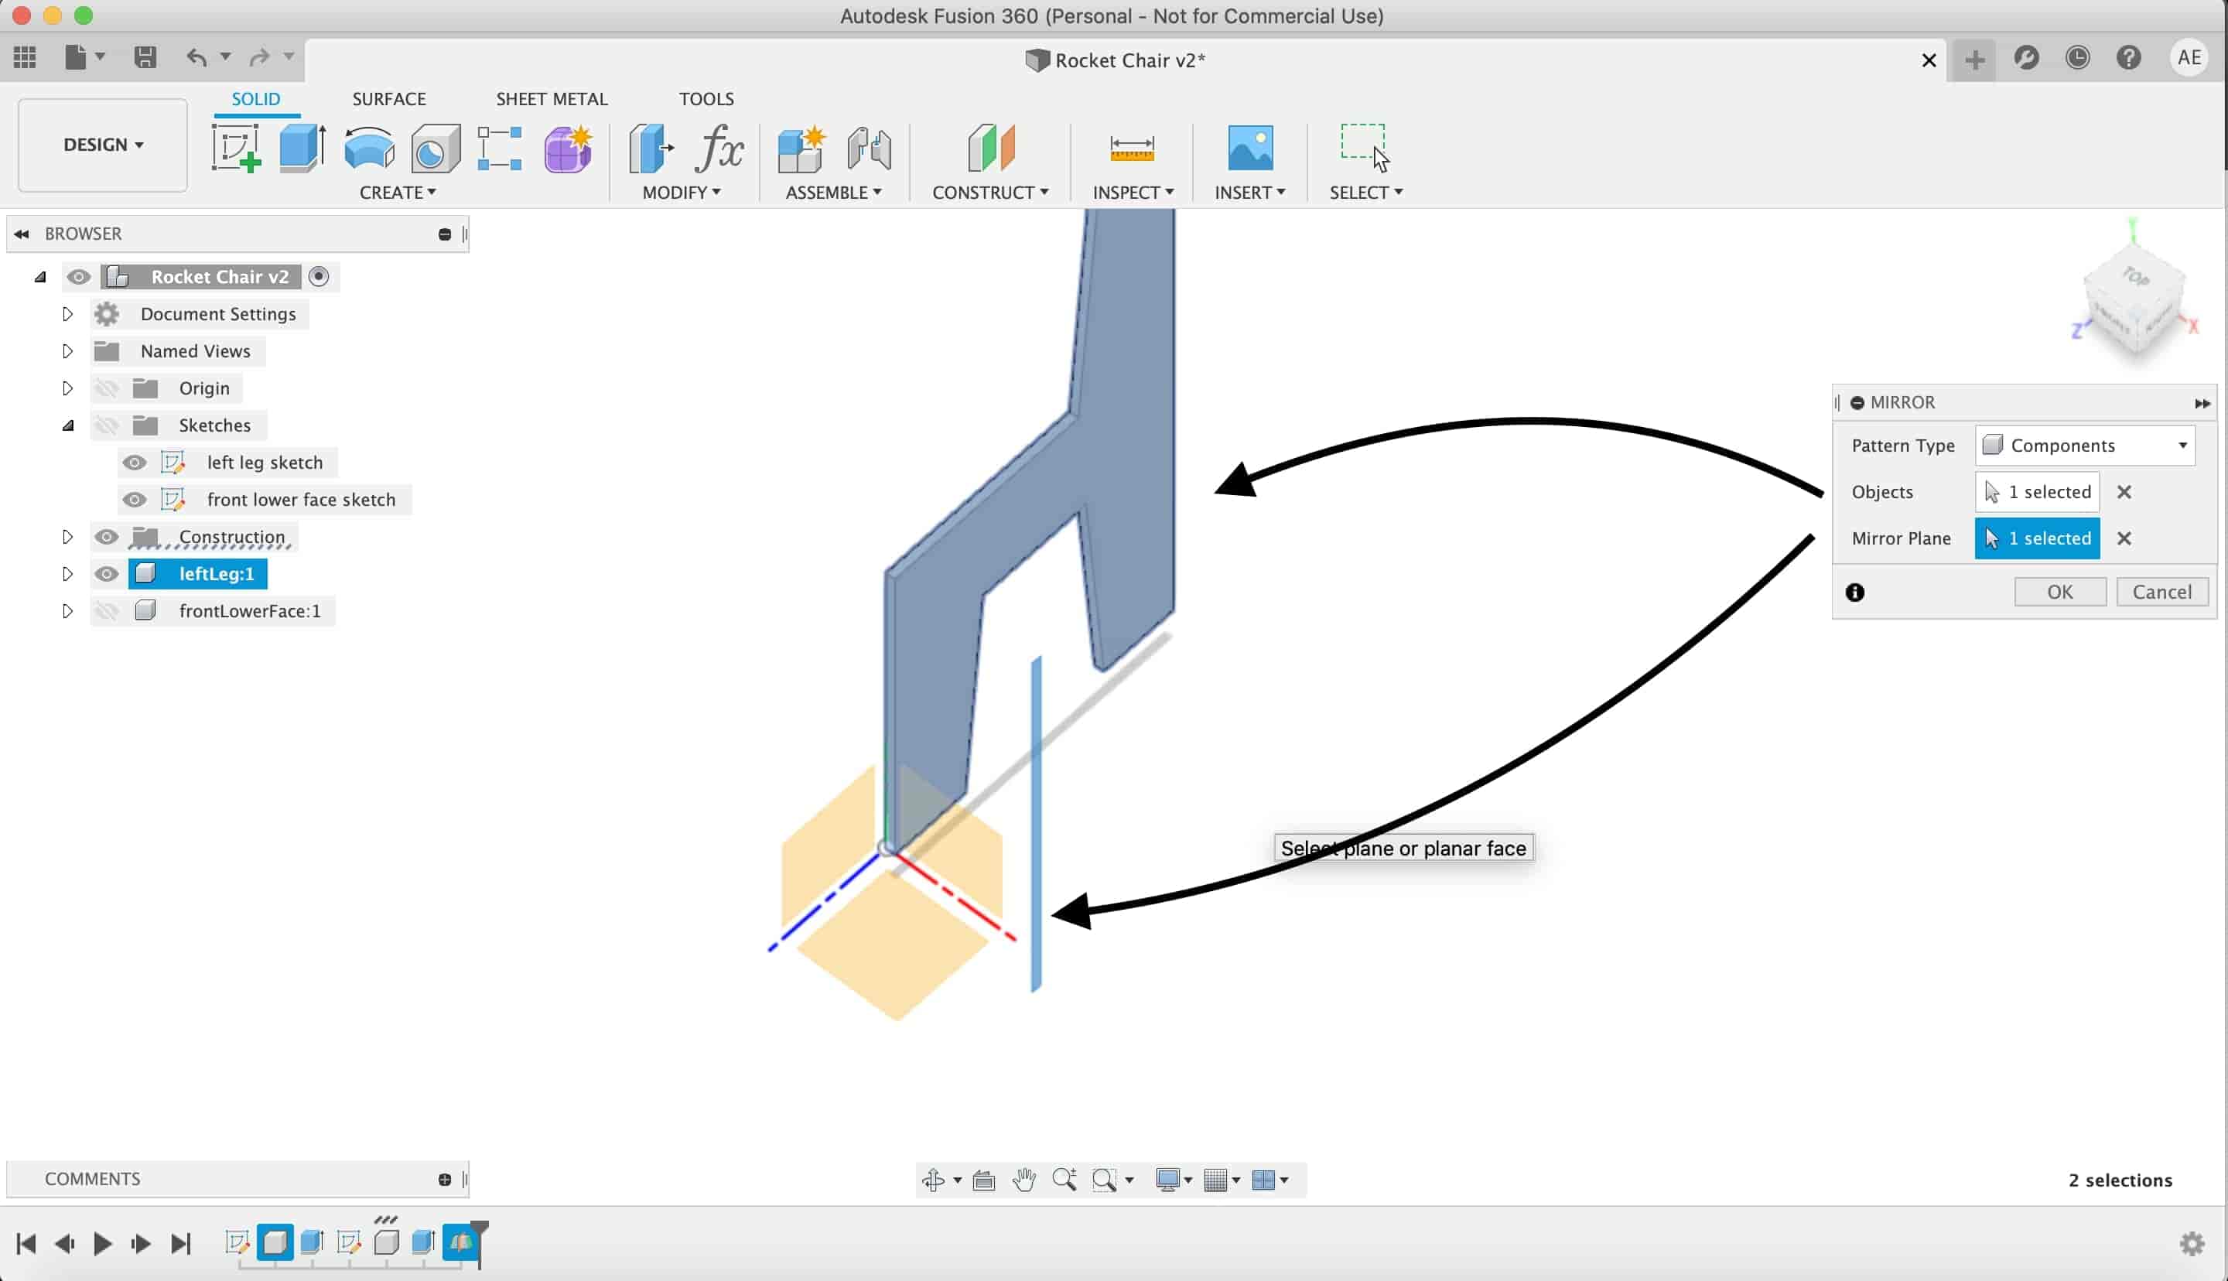The height and width of the screenshot is (1281, 2228).
Task: Confirm Mirror with OK button
Action: point(2060,592)
